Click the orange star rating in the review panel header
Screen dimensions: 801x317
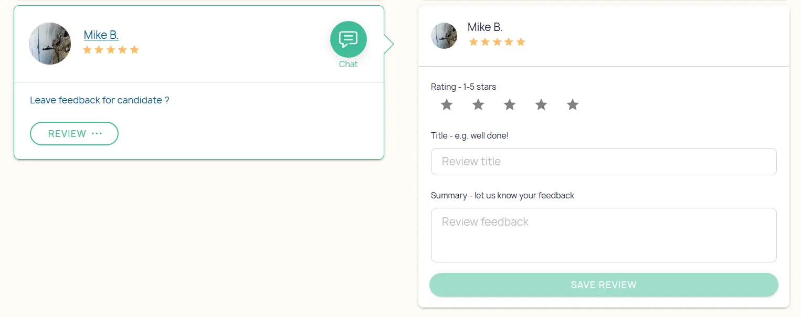pyautogui.click(x=497, y=42)
